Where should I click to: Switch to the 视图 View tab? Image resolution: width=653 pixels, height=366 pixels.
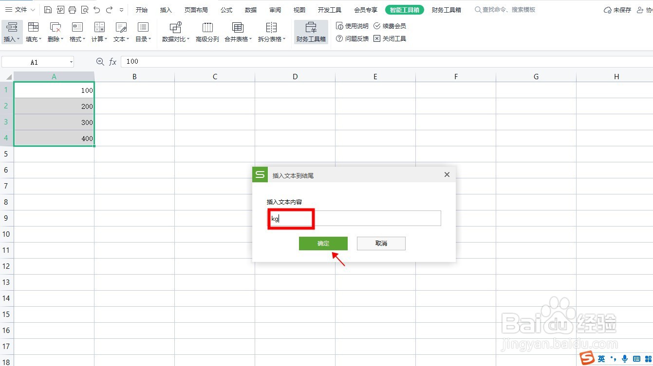[299, 10]
